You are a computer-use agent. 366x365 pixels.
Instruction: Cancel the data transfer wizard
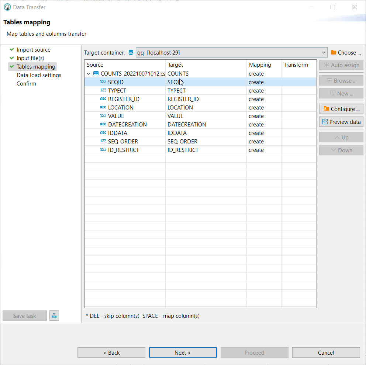click(x=326, y=352)
